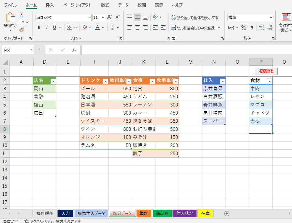Click the accounting number format icon

pos(231,28)
